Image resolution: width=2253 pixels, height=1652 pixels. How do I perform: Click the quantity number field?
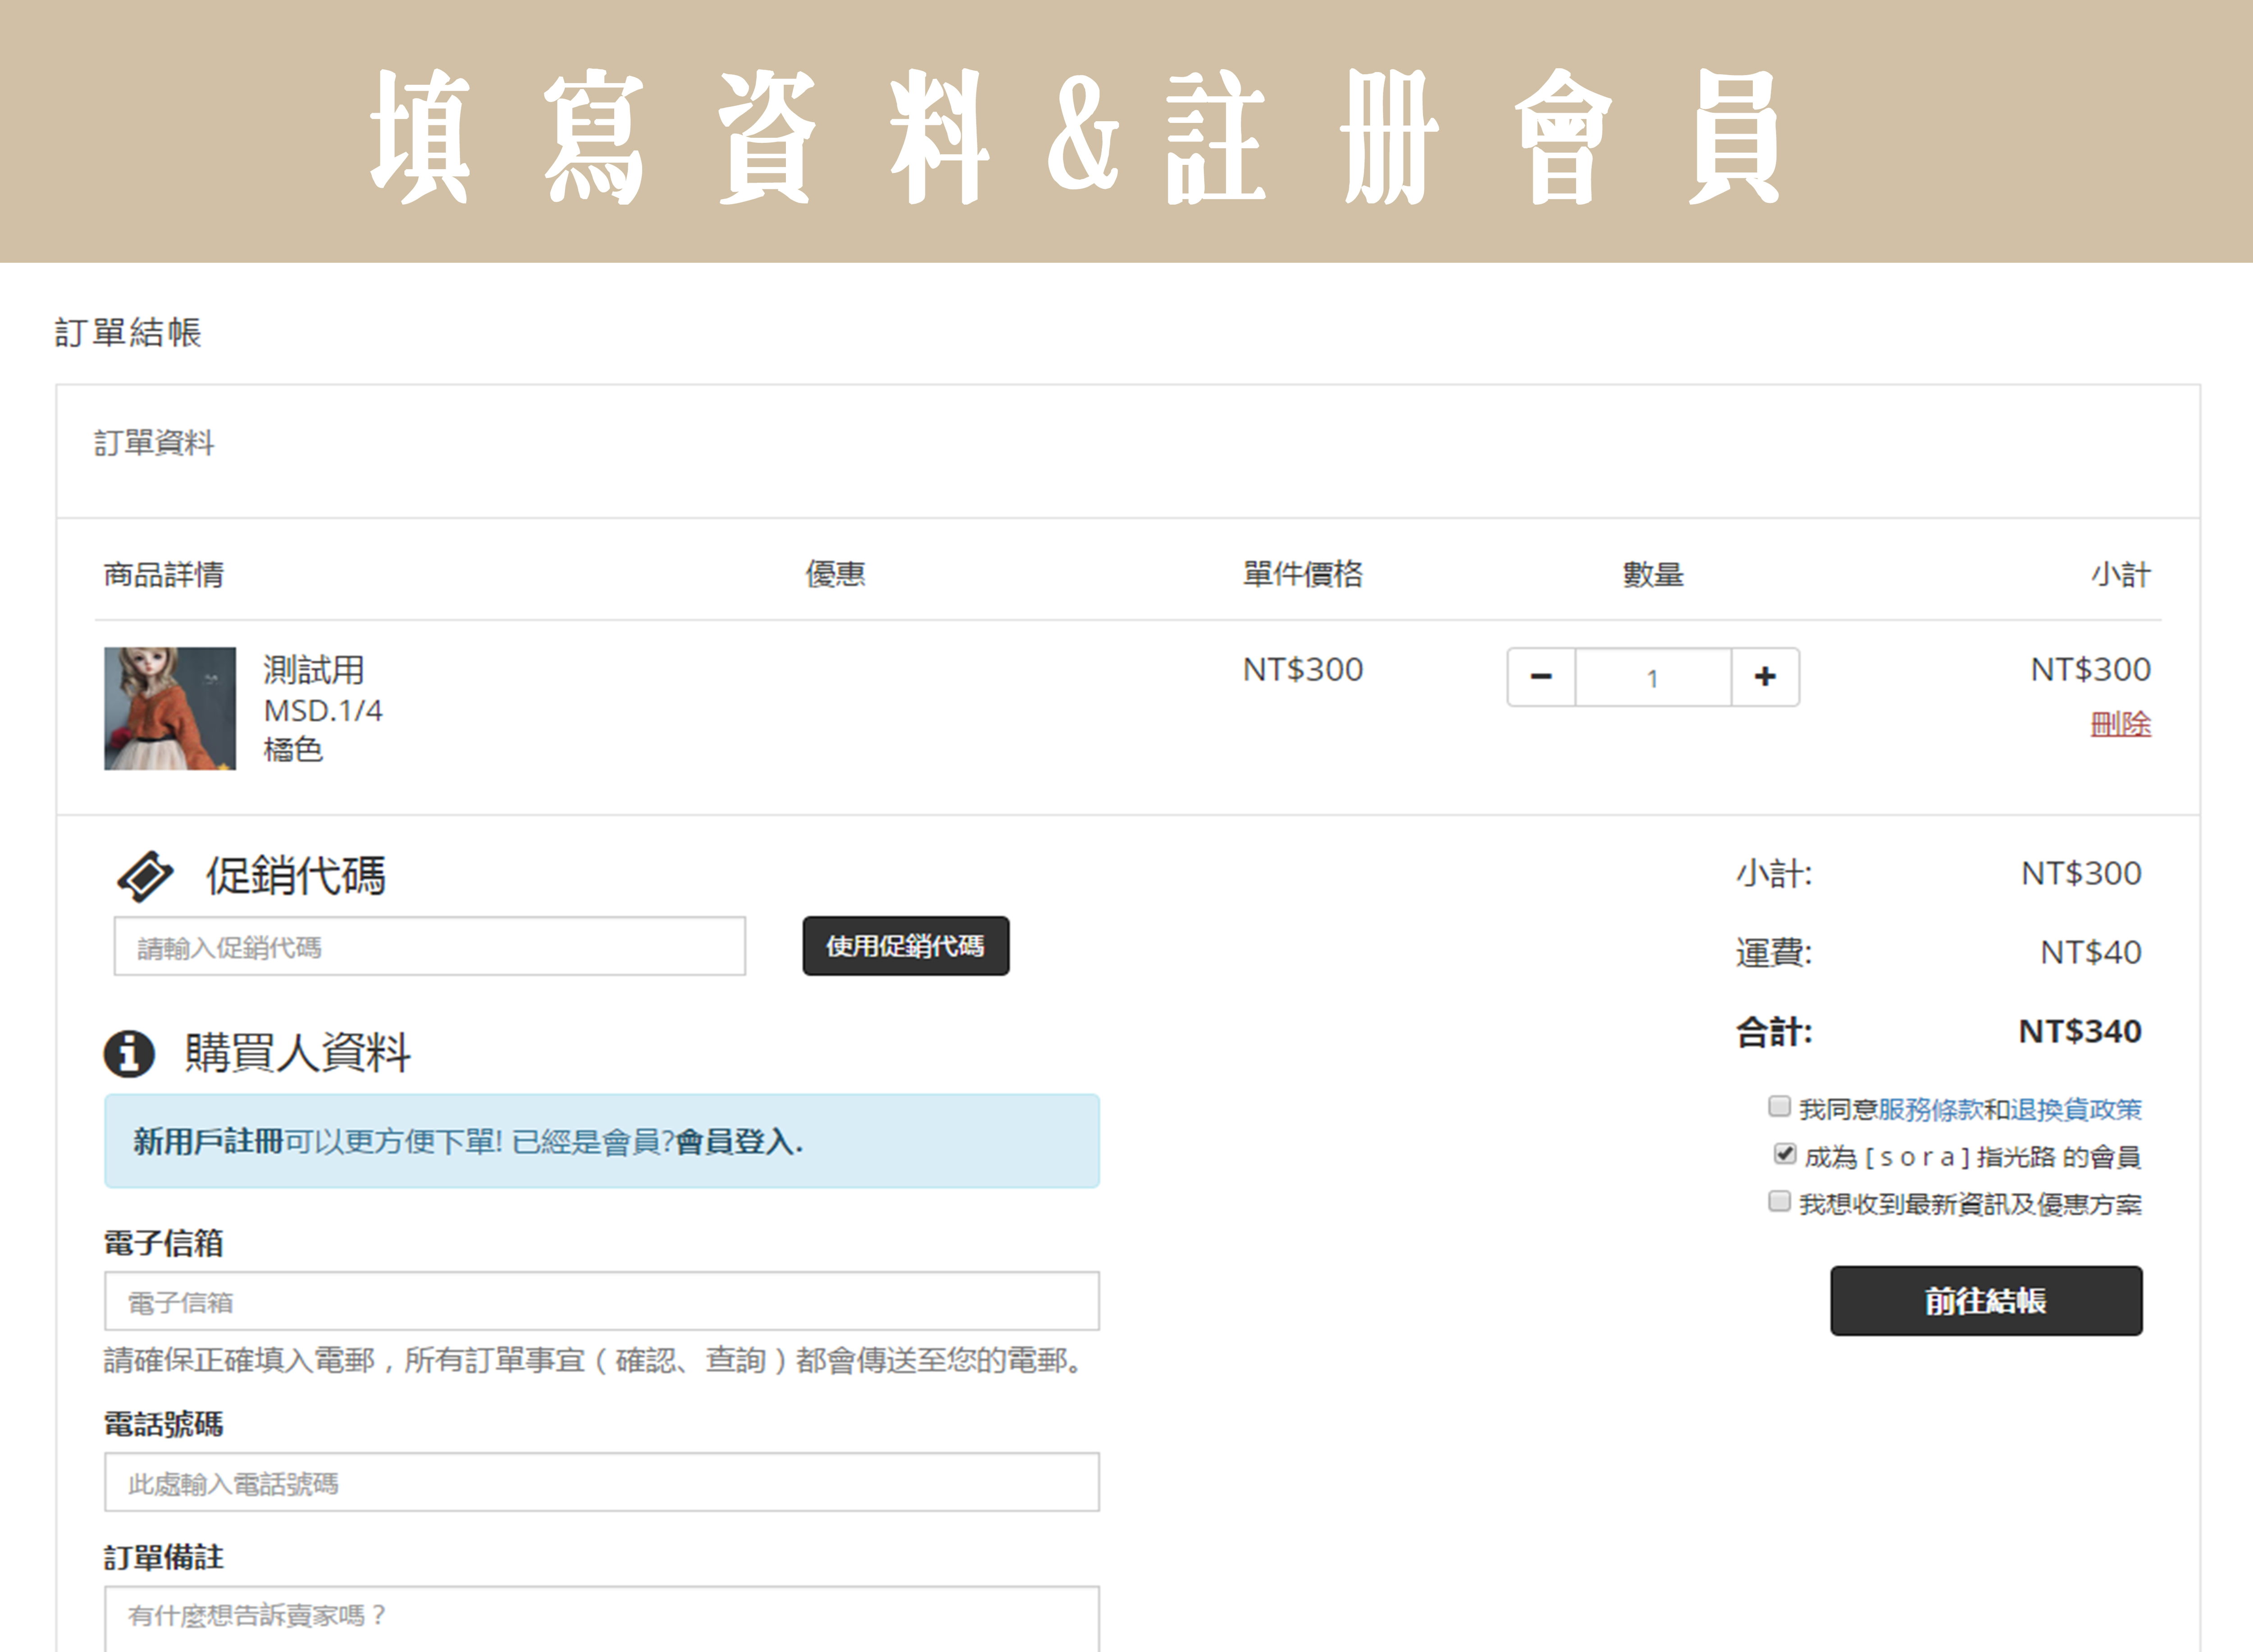(1653, 677)
